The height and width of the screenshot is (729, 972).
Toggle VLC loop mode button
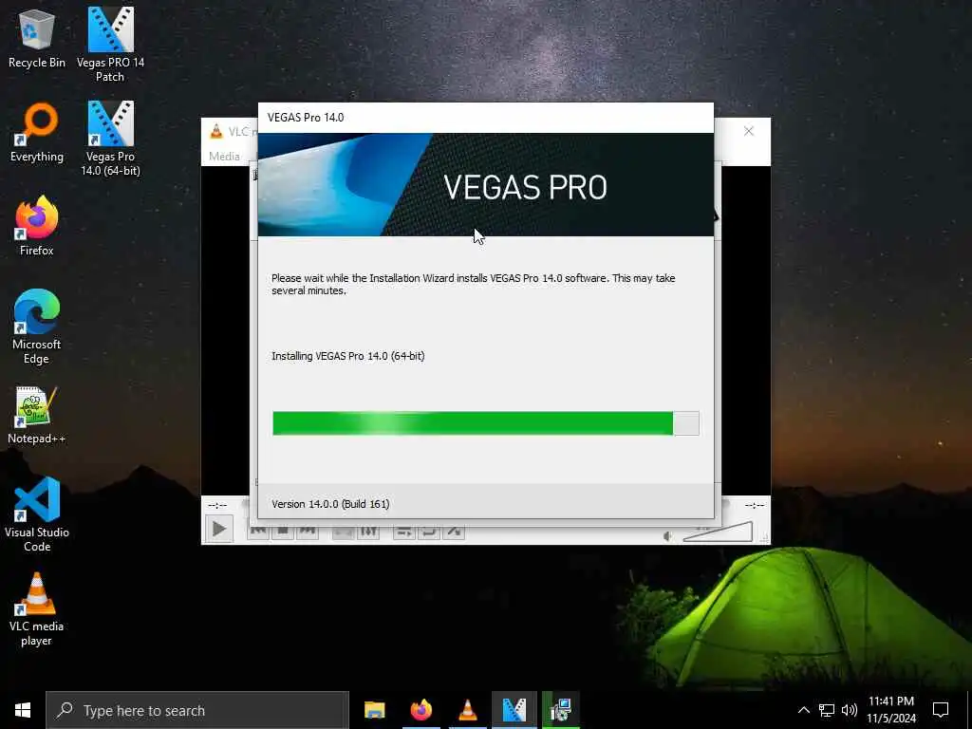tap(429, 532)
